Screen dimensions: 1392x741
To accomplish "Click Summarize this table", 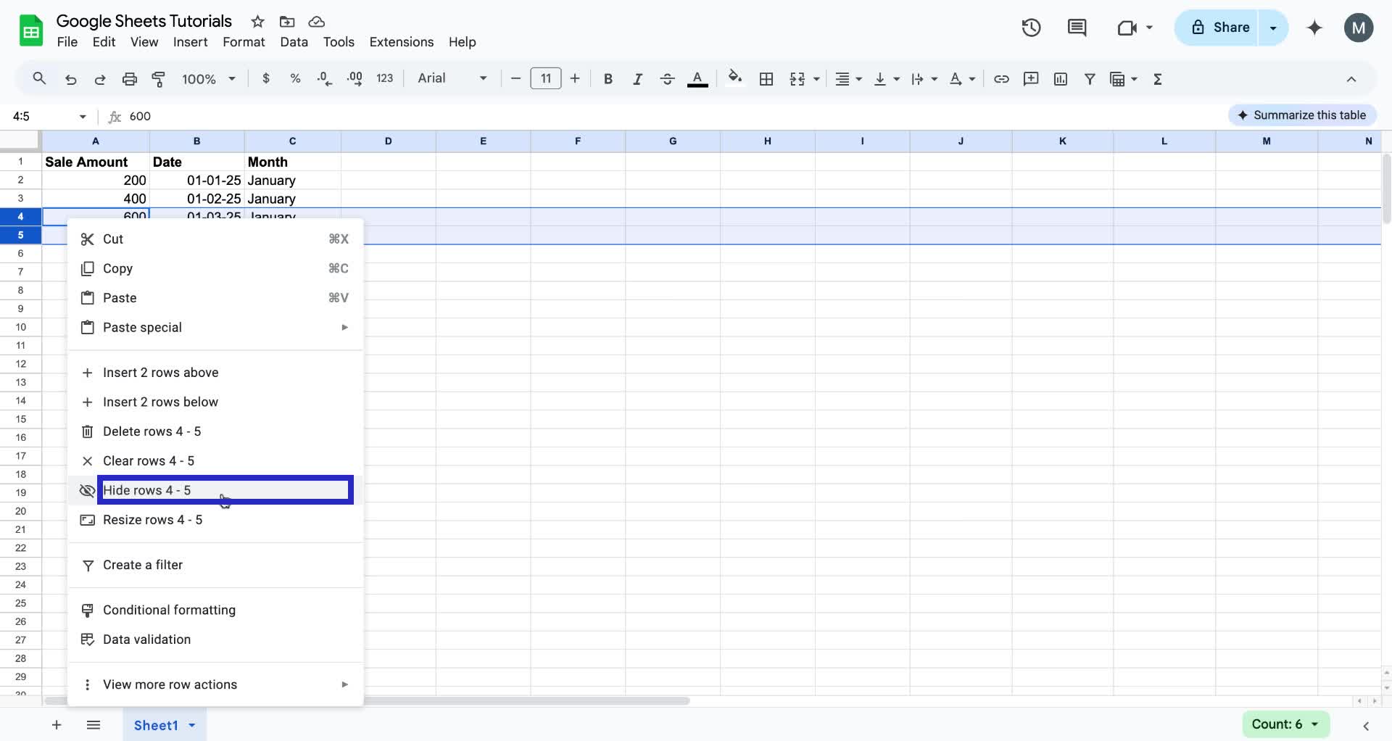I will [x=1301, y=115].
